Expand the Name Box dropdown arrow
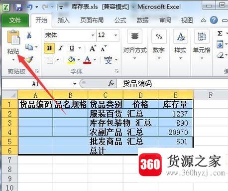 pyautogui.click(x=75, y=84)
